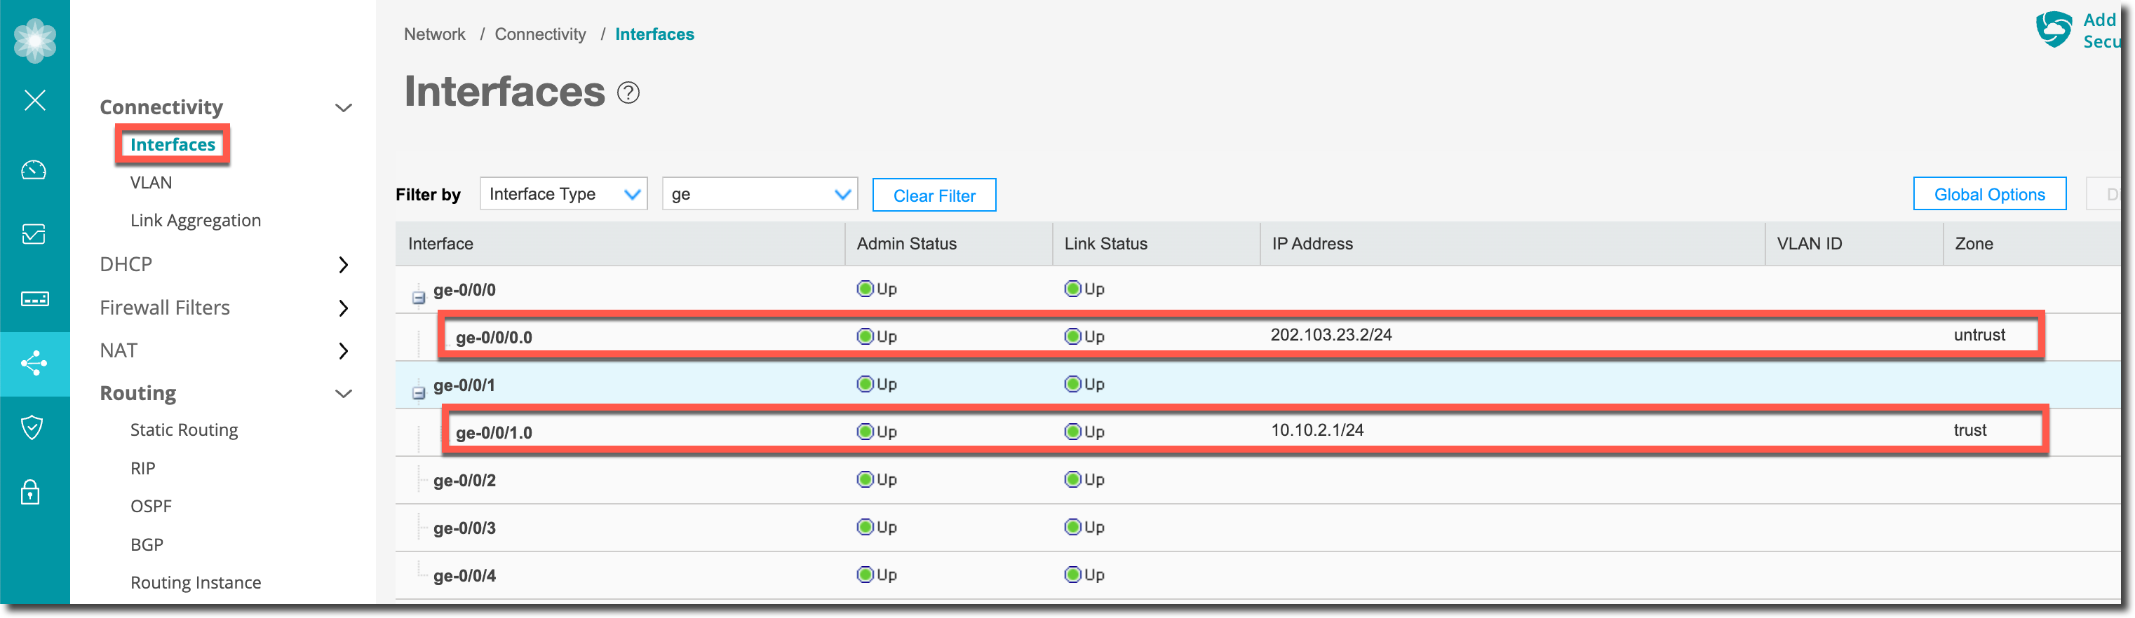Open the VPN padlock icon
2135x618 pixels.
click(31, 492)
